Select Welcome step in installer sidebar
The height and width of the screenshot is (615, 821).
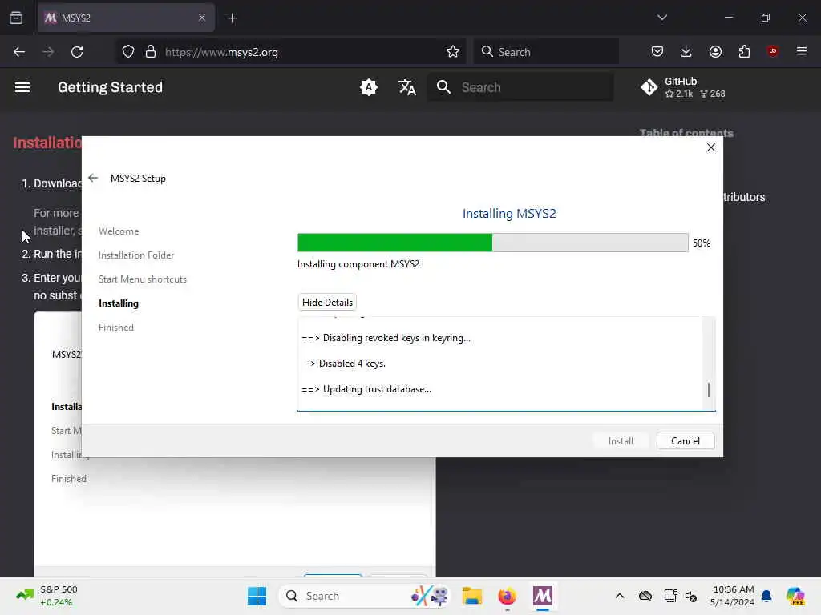click(119, 231)
